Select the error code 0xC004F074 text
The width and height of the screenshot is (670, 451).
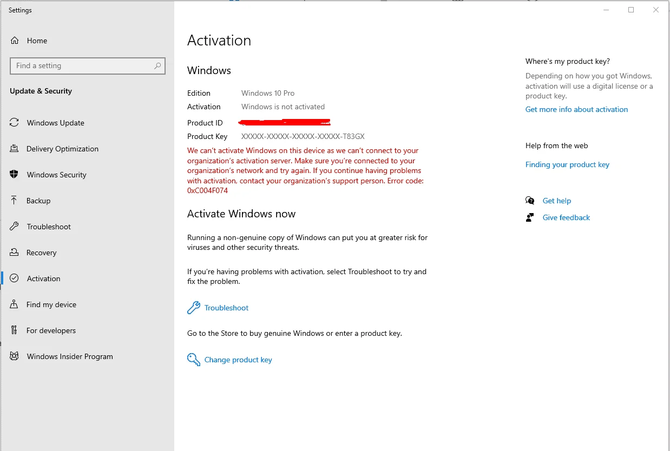[x=207, y=191]
